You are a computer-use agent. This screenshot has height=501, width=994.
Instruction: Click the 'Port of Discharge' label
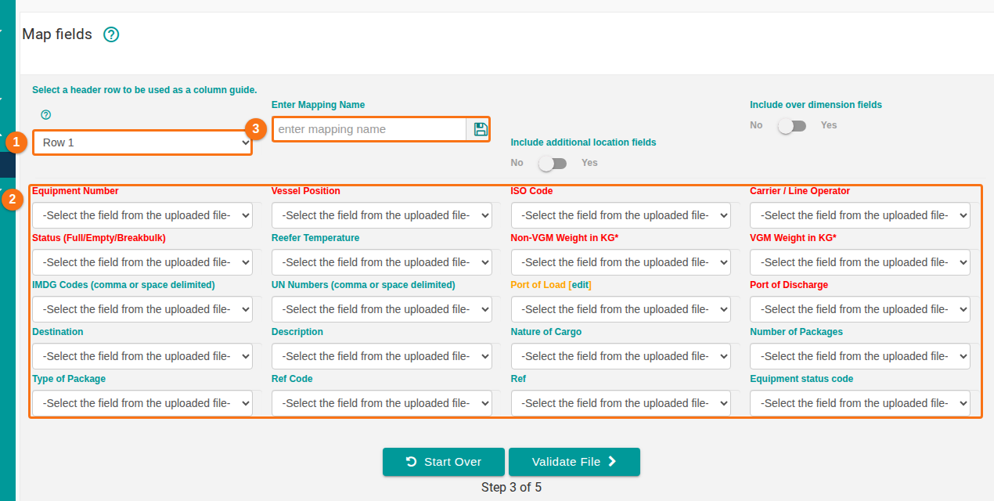tap(789, 285)
